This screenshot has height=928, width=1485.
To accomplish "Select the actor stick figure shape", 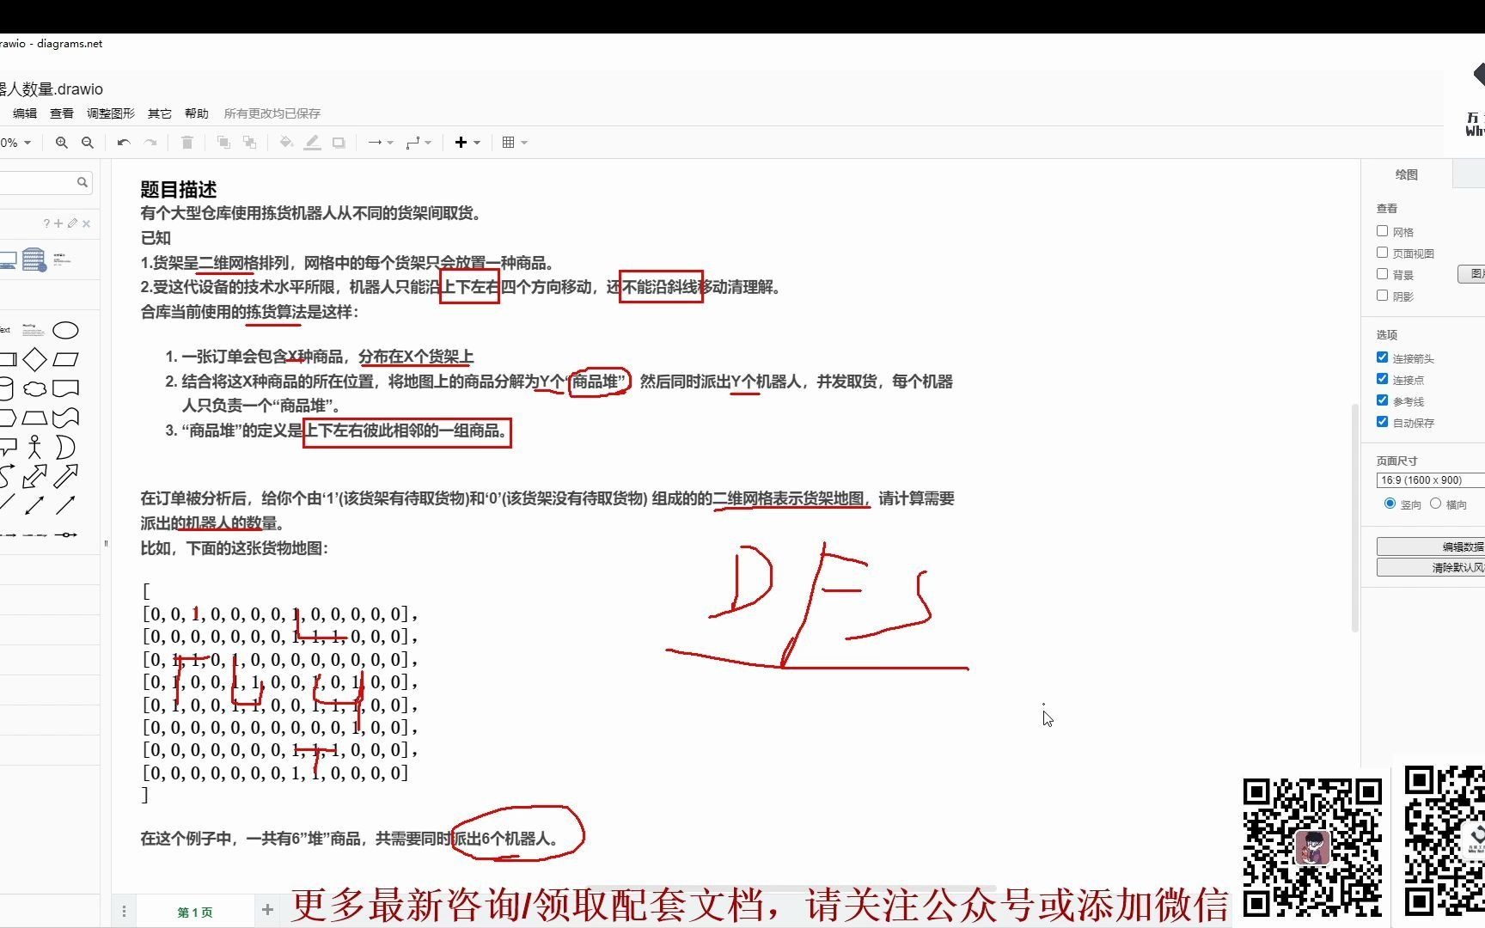I will (x=34, y=447).
